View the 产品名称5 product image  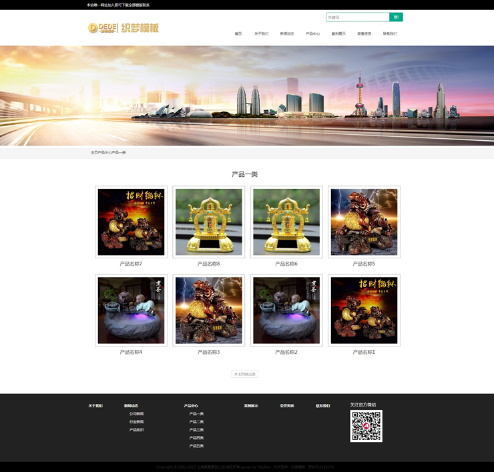coord(364,222)
